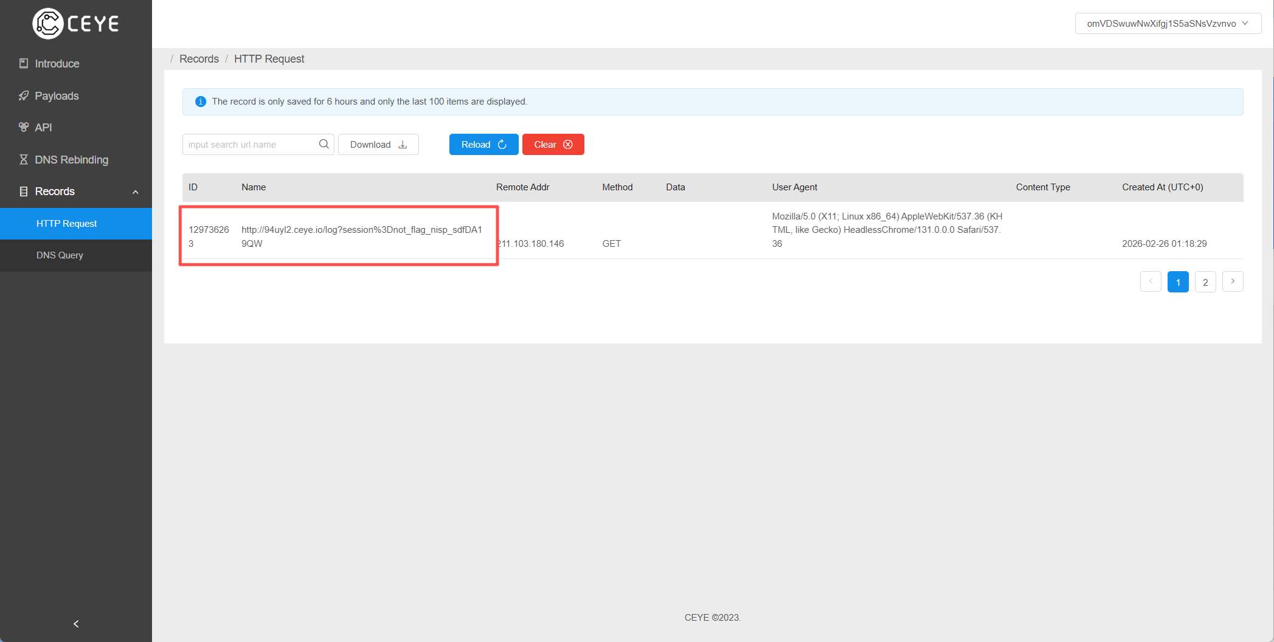Click the info icon in the notice banner

pyautogui.click(x=200, y=102)
